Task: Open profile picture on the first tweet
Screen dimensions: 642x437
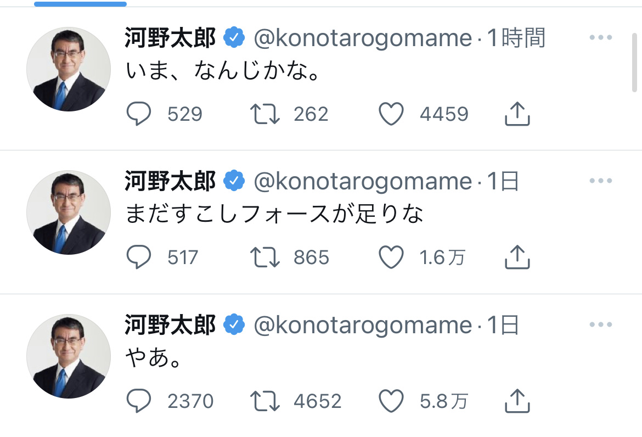Action: click(69, 69)
